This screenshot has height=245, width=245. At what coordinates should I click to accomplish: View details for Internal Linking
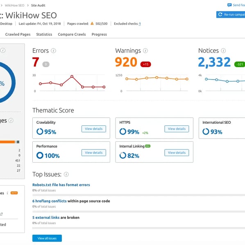(x=177, y=153)
